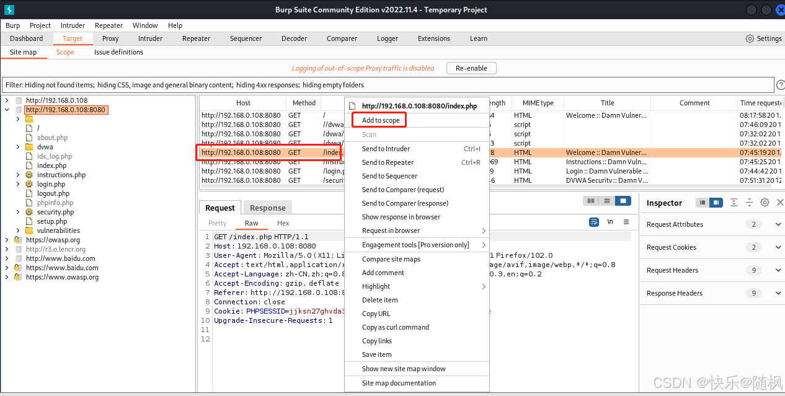
Task: Click the gear icon next to login.php
Action: (29, 184)
